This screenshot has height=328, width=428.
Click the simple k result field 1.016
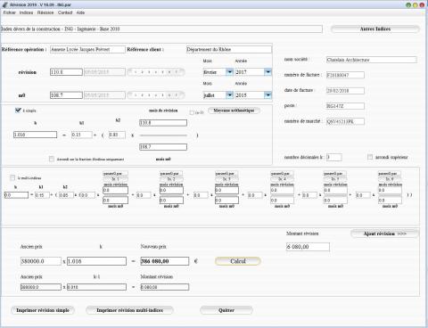click(x=35, y=135)
